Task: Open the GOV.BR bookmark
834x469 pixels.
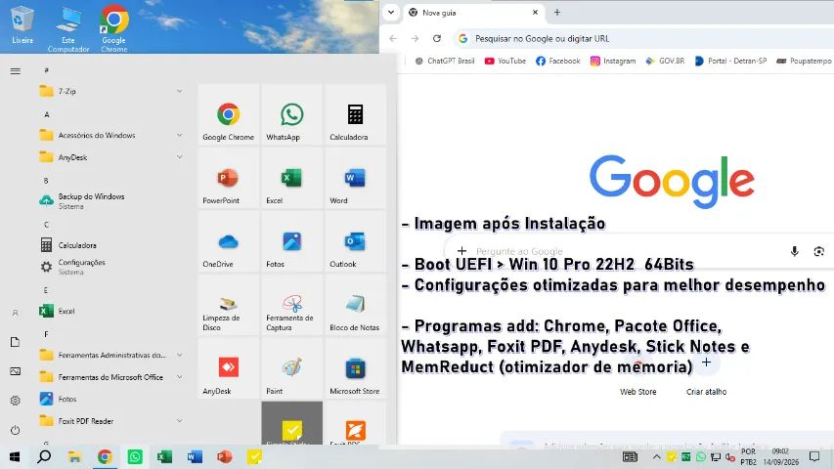Action: (665, 62)
